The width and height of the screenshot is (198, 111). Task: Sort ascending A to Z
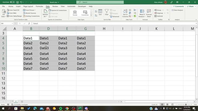tap(96, 11)
